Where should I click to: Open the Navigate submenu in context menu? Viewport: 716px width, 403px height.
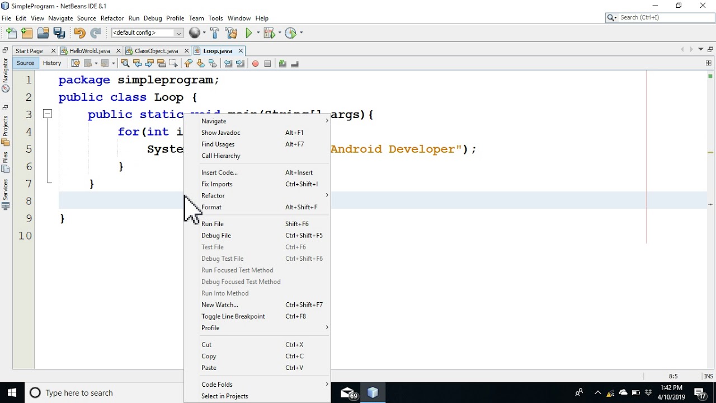pos(257,121)
